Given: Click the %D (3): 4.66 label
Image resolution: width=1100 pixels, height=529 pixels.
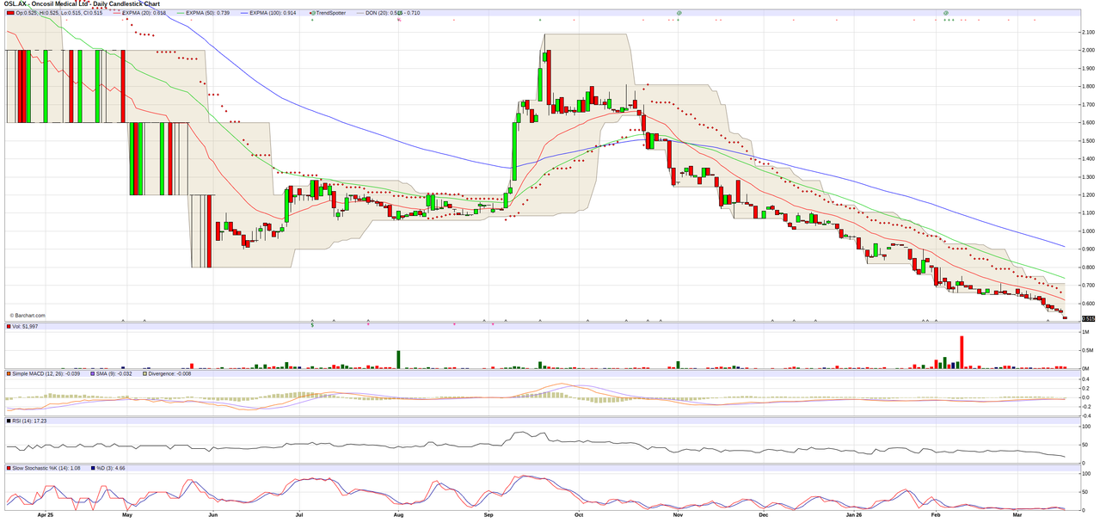Looking at the screenshot, I should pyautogui.click(x=111, y=468).
